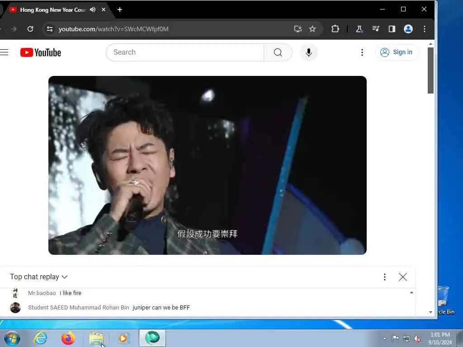The image size is (463, 347).
Task: Open Windows Media Player from taskbar
Action: pyautogui.click(x=123, y=338)
